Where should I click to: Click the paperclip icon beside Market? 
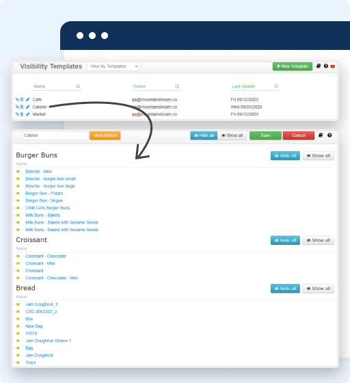tap(17, 114)
